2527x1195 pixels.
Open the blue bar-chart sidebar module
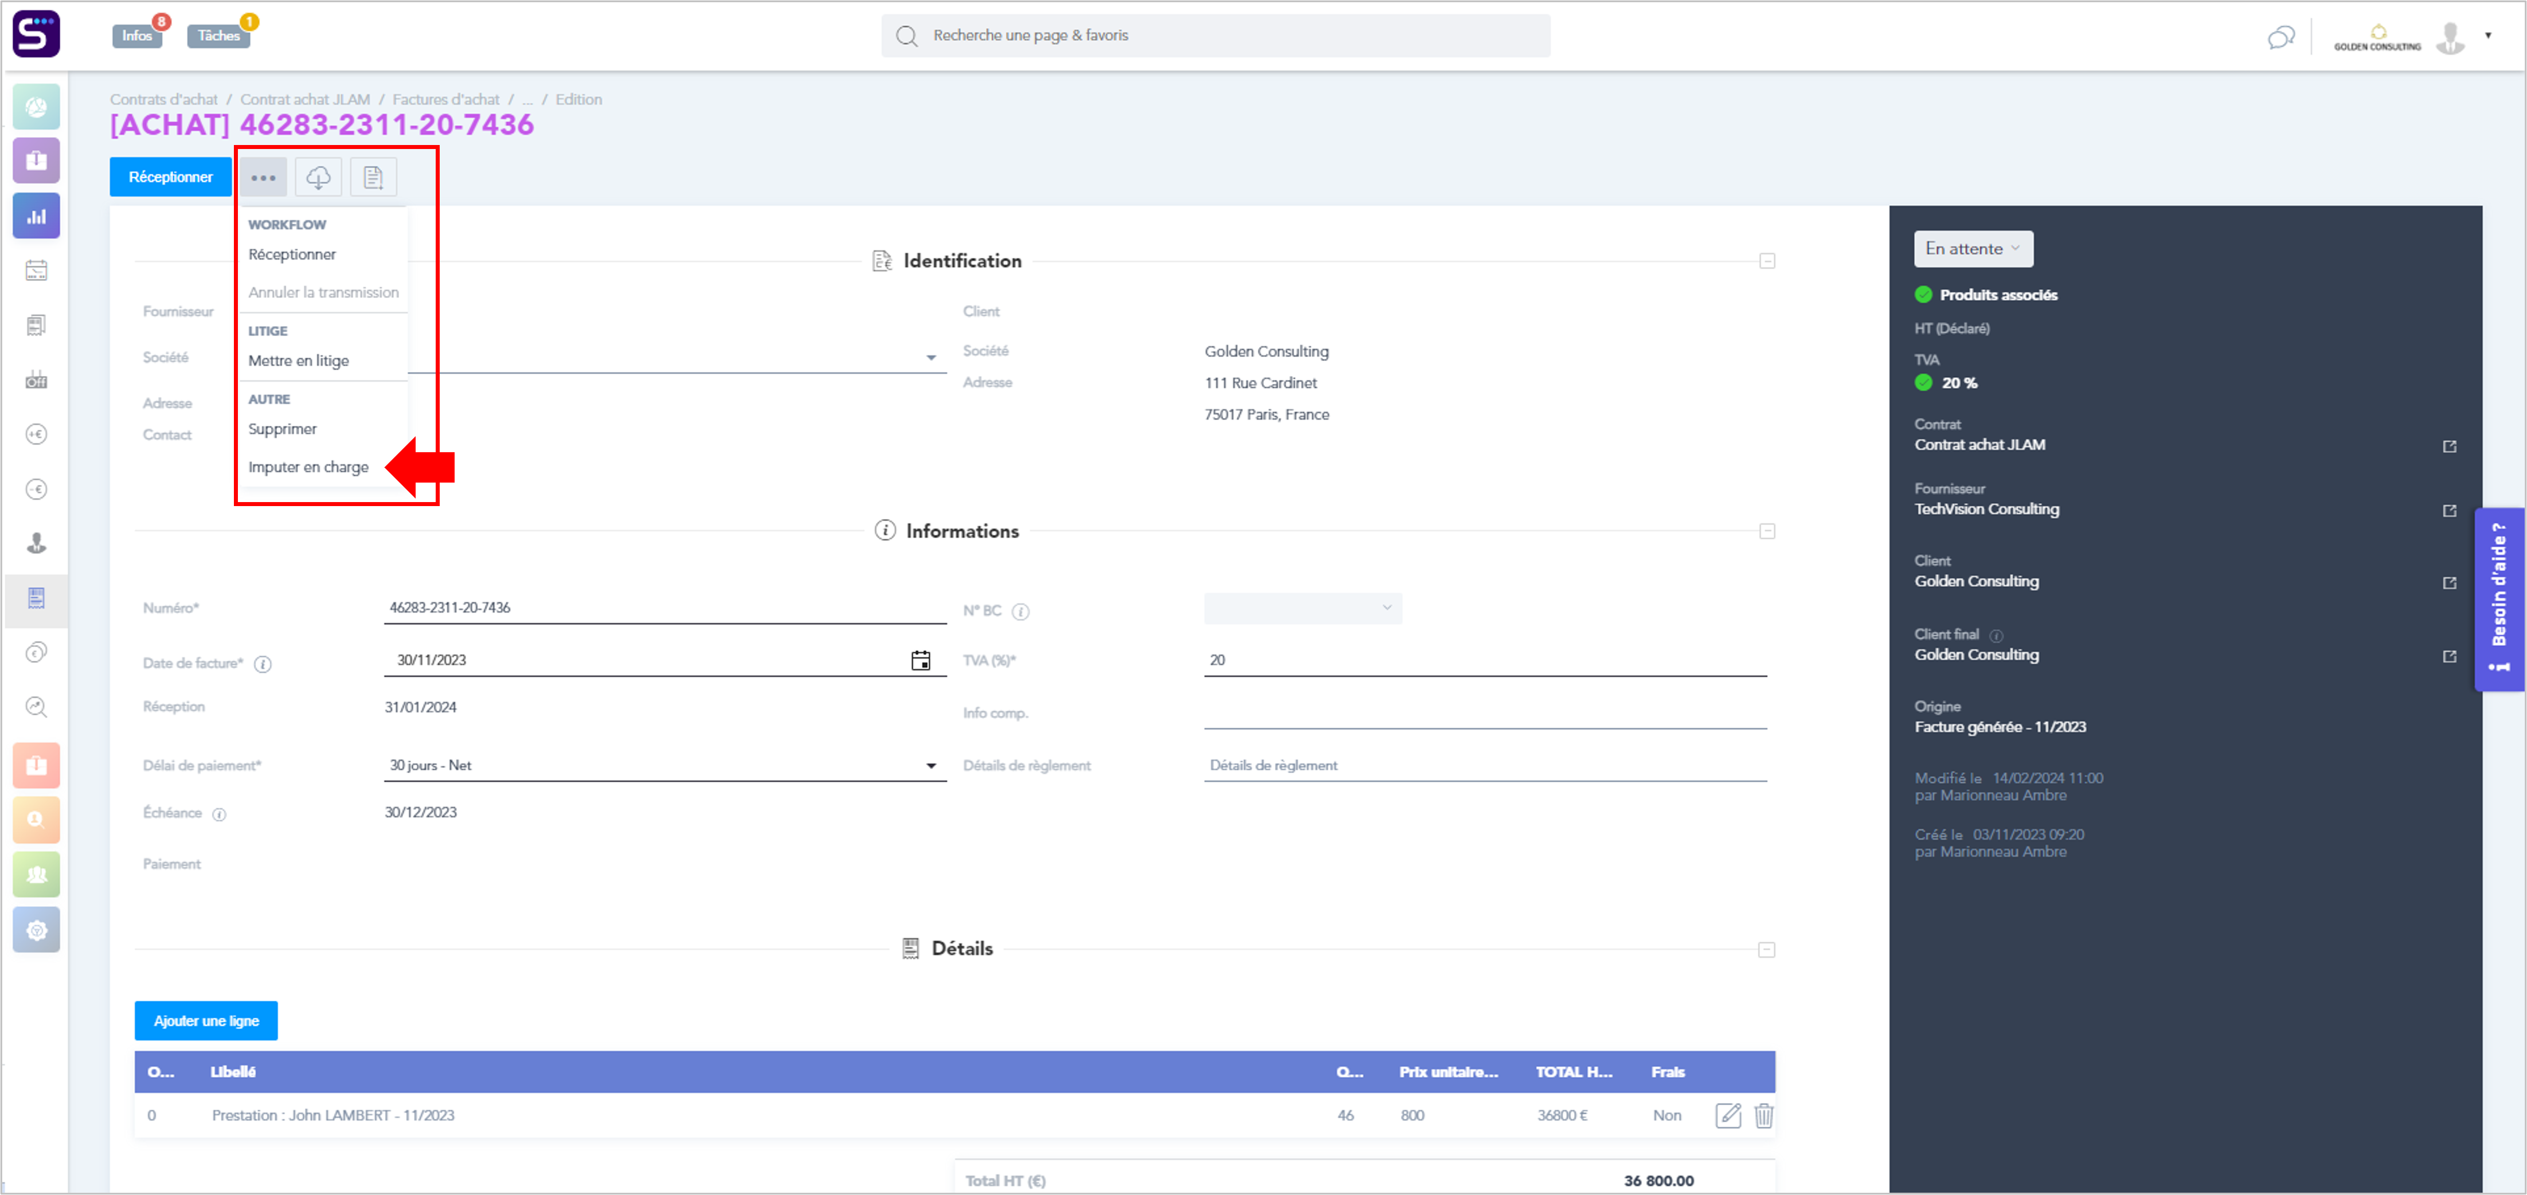click(36, 216)
